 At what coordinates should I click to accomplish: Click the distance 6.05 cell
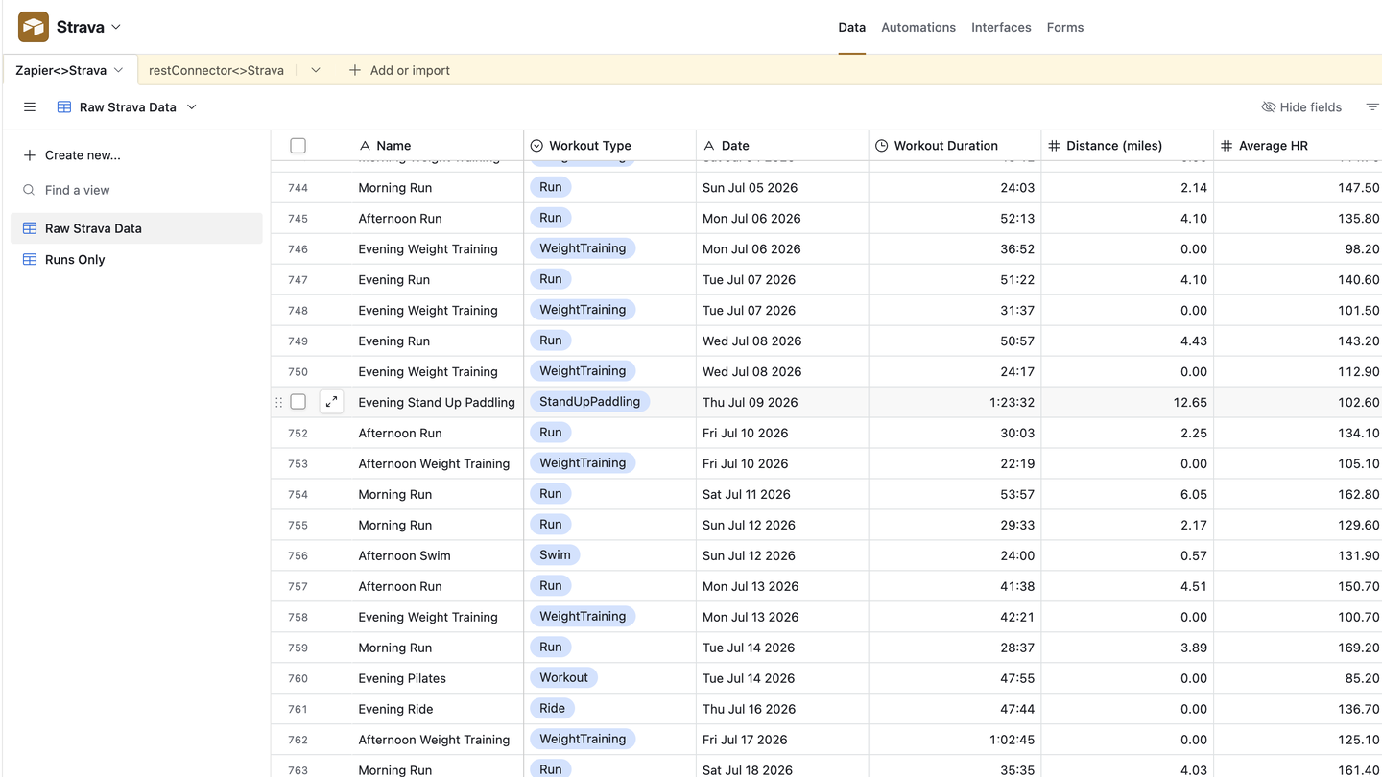pos(1128,494)
